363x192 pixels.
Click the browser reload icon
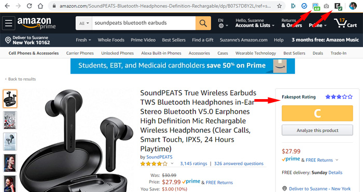[29, 6]
